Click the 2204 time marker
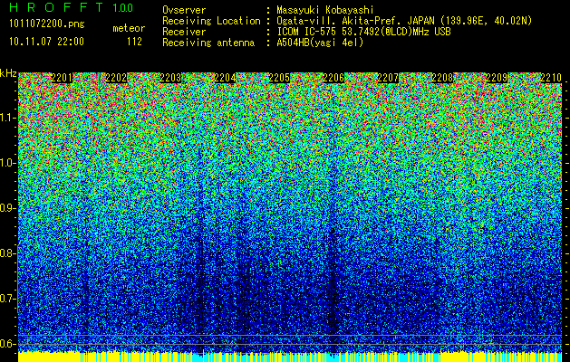Viewport: 570px width, 362px height. pyautogui.click(x=225, y=78)
